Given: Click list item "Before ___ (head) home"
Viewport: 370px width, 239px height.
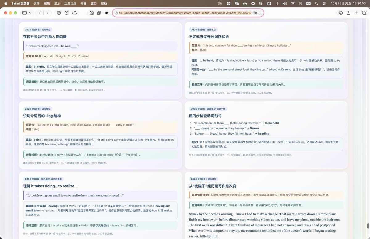Looking at the screenshot, I should pyautogui.click(x=231, y=133).
